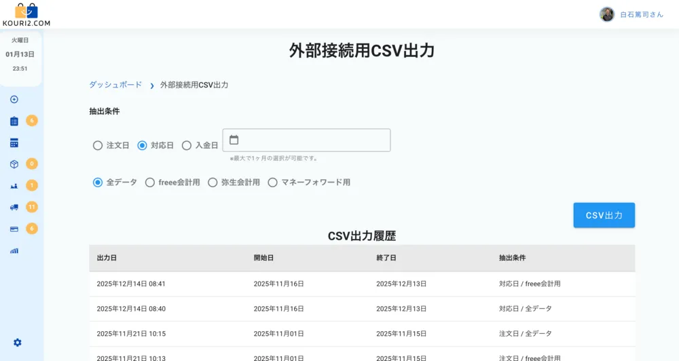This screenshot has height=361, width=679.
Task: Click the 出力日 column header
Action: point(107,258)
